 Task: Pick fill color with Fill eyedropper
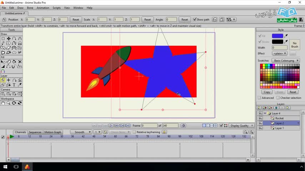tap(286, 36)
